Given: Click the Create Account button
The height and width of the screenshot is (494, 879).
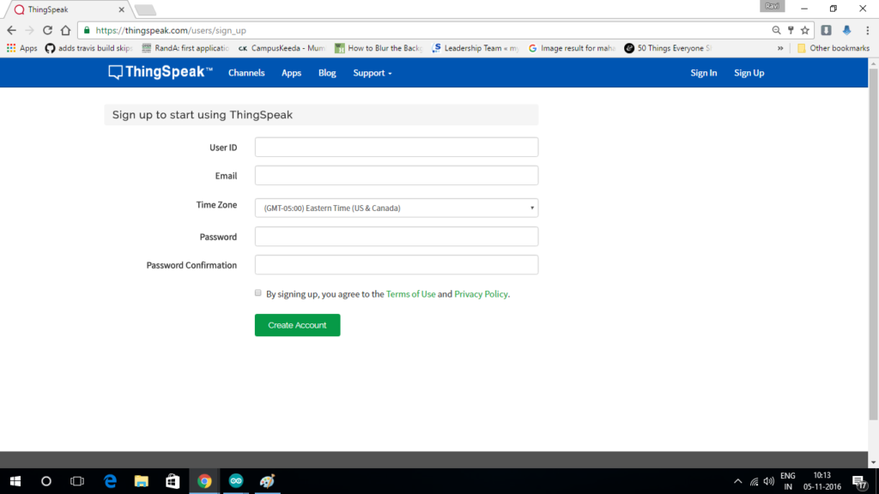Looking at the screenshot, I should (x=297, y=325).
